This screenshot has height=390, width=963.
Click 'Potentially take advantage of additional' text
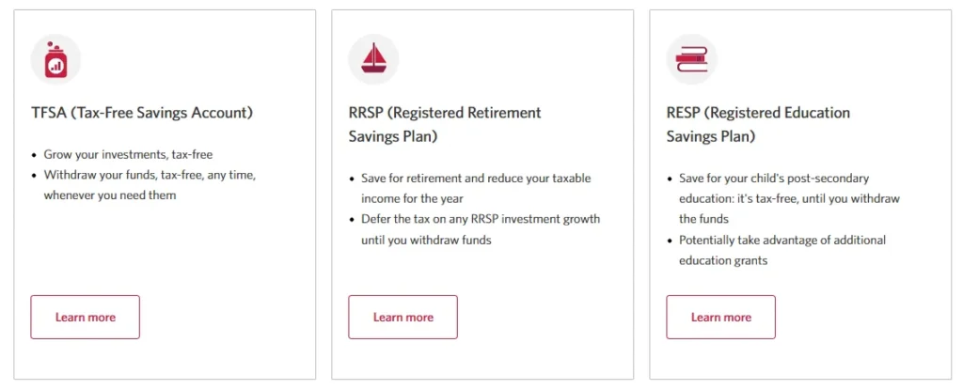(x=782, y=240)
